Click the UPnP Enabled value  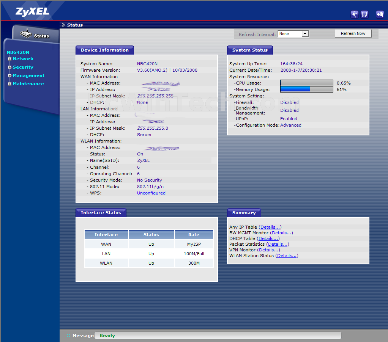289,119
